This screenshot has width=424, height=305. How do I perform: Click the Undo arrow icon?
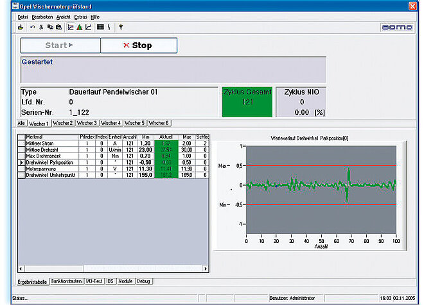point(33,28)
